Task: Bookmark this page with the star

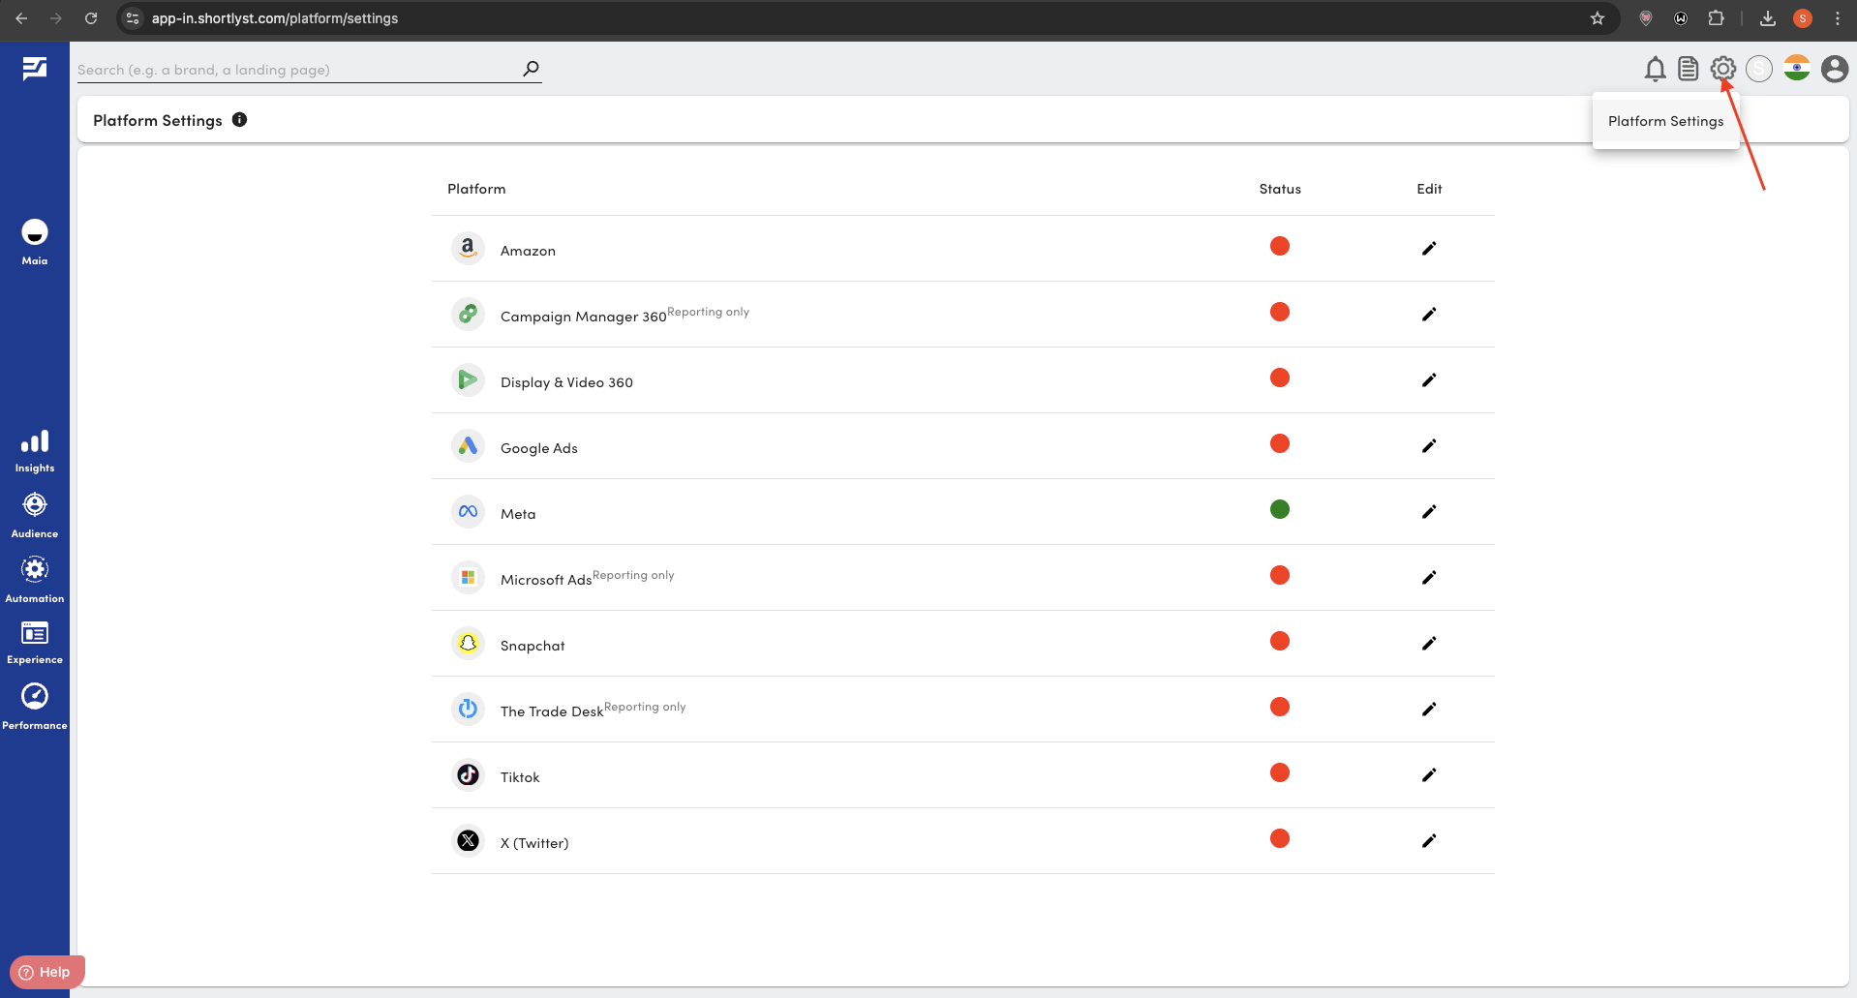Action: [1598, 18]
